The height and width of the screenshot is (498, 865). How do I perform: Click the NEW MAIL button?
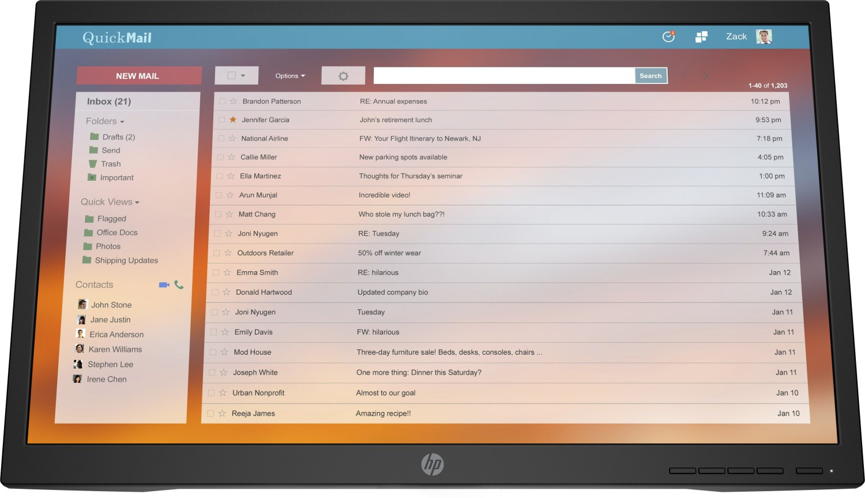point(138,76)
